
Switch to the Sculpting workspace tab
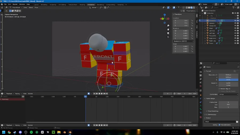53,5
